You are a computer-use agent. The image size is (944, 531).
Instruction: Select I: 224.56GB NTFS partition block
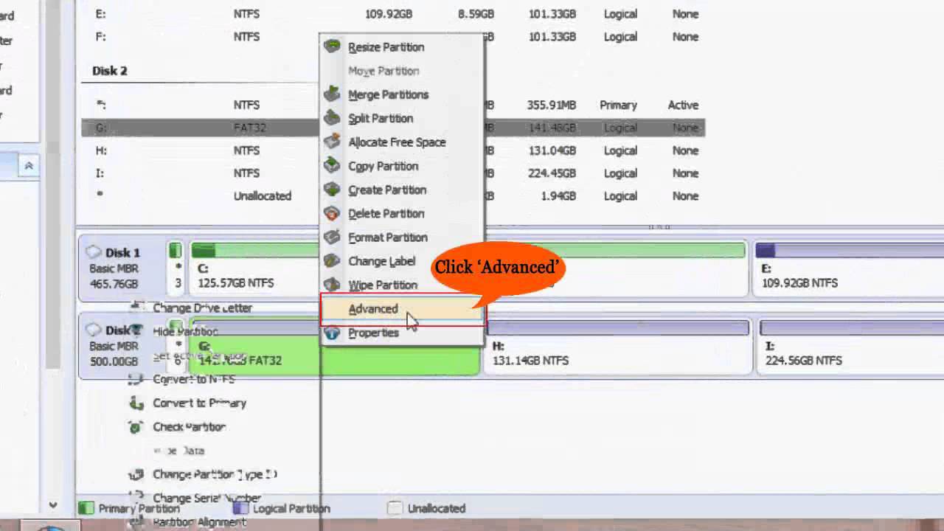[851, 347]
